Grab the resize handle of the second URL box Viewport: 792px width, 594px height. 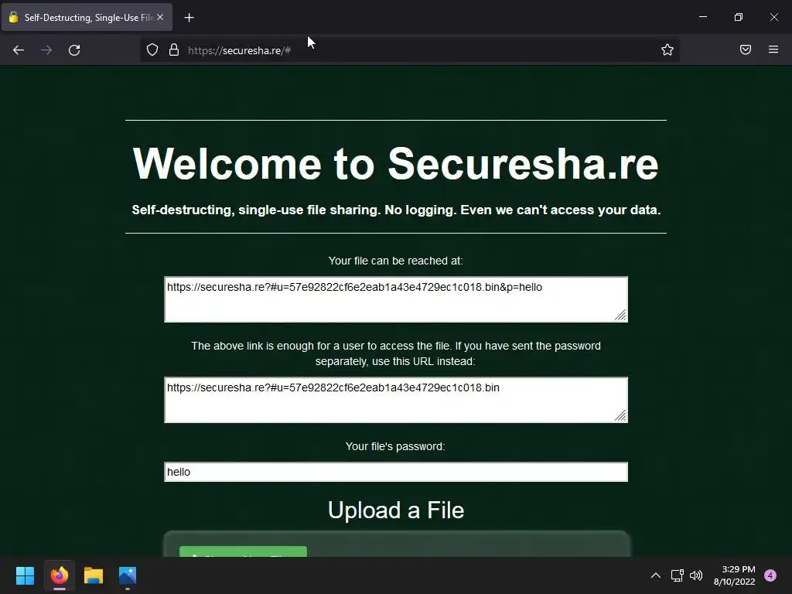pyautogui.click(x=621, y=415)
